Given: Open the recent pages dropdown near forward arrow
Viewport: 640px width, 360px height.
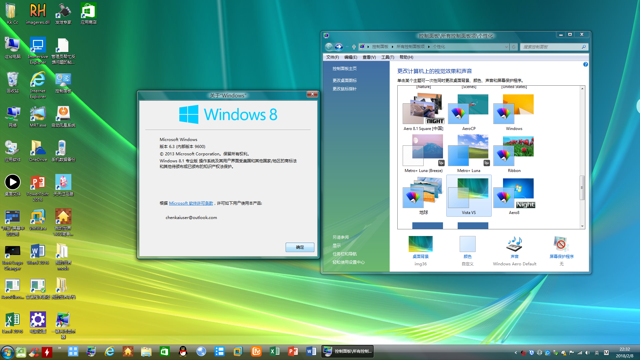Looking at the screenshot, I should tap(347, 47).
